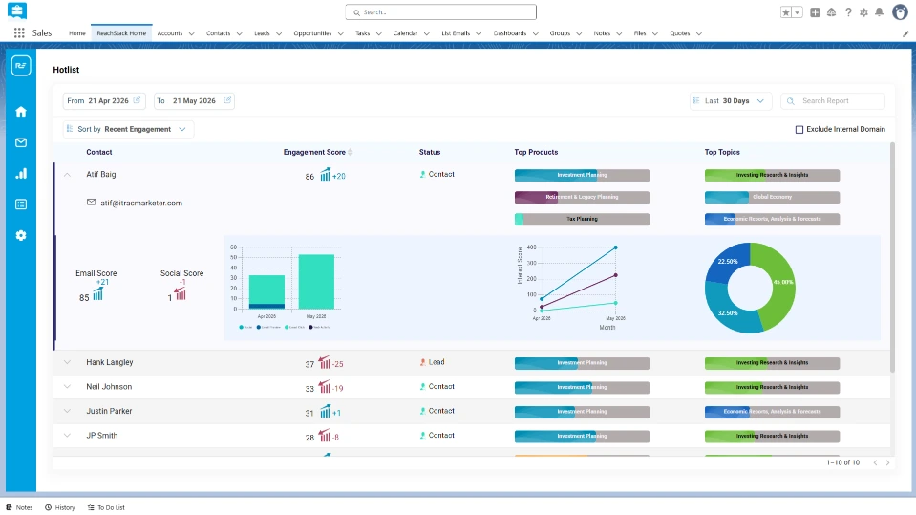This screenshot has width=916, height=515.
Task: Collapse the Atif Baig contact row
Action: pyautogui.click(x=67, y=174)
